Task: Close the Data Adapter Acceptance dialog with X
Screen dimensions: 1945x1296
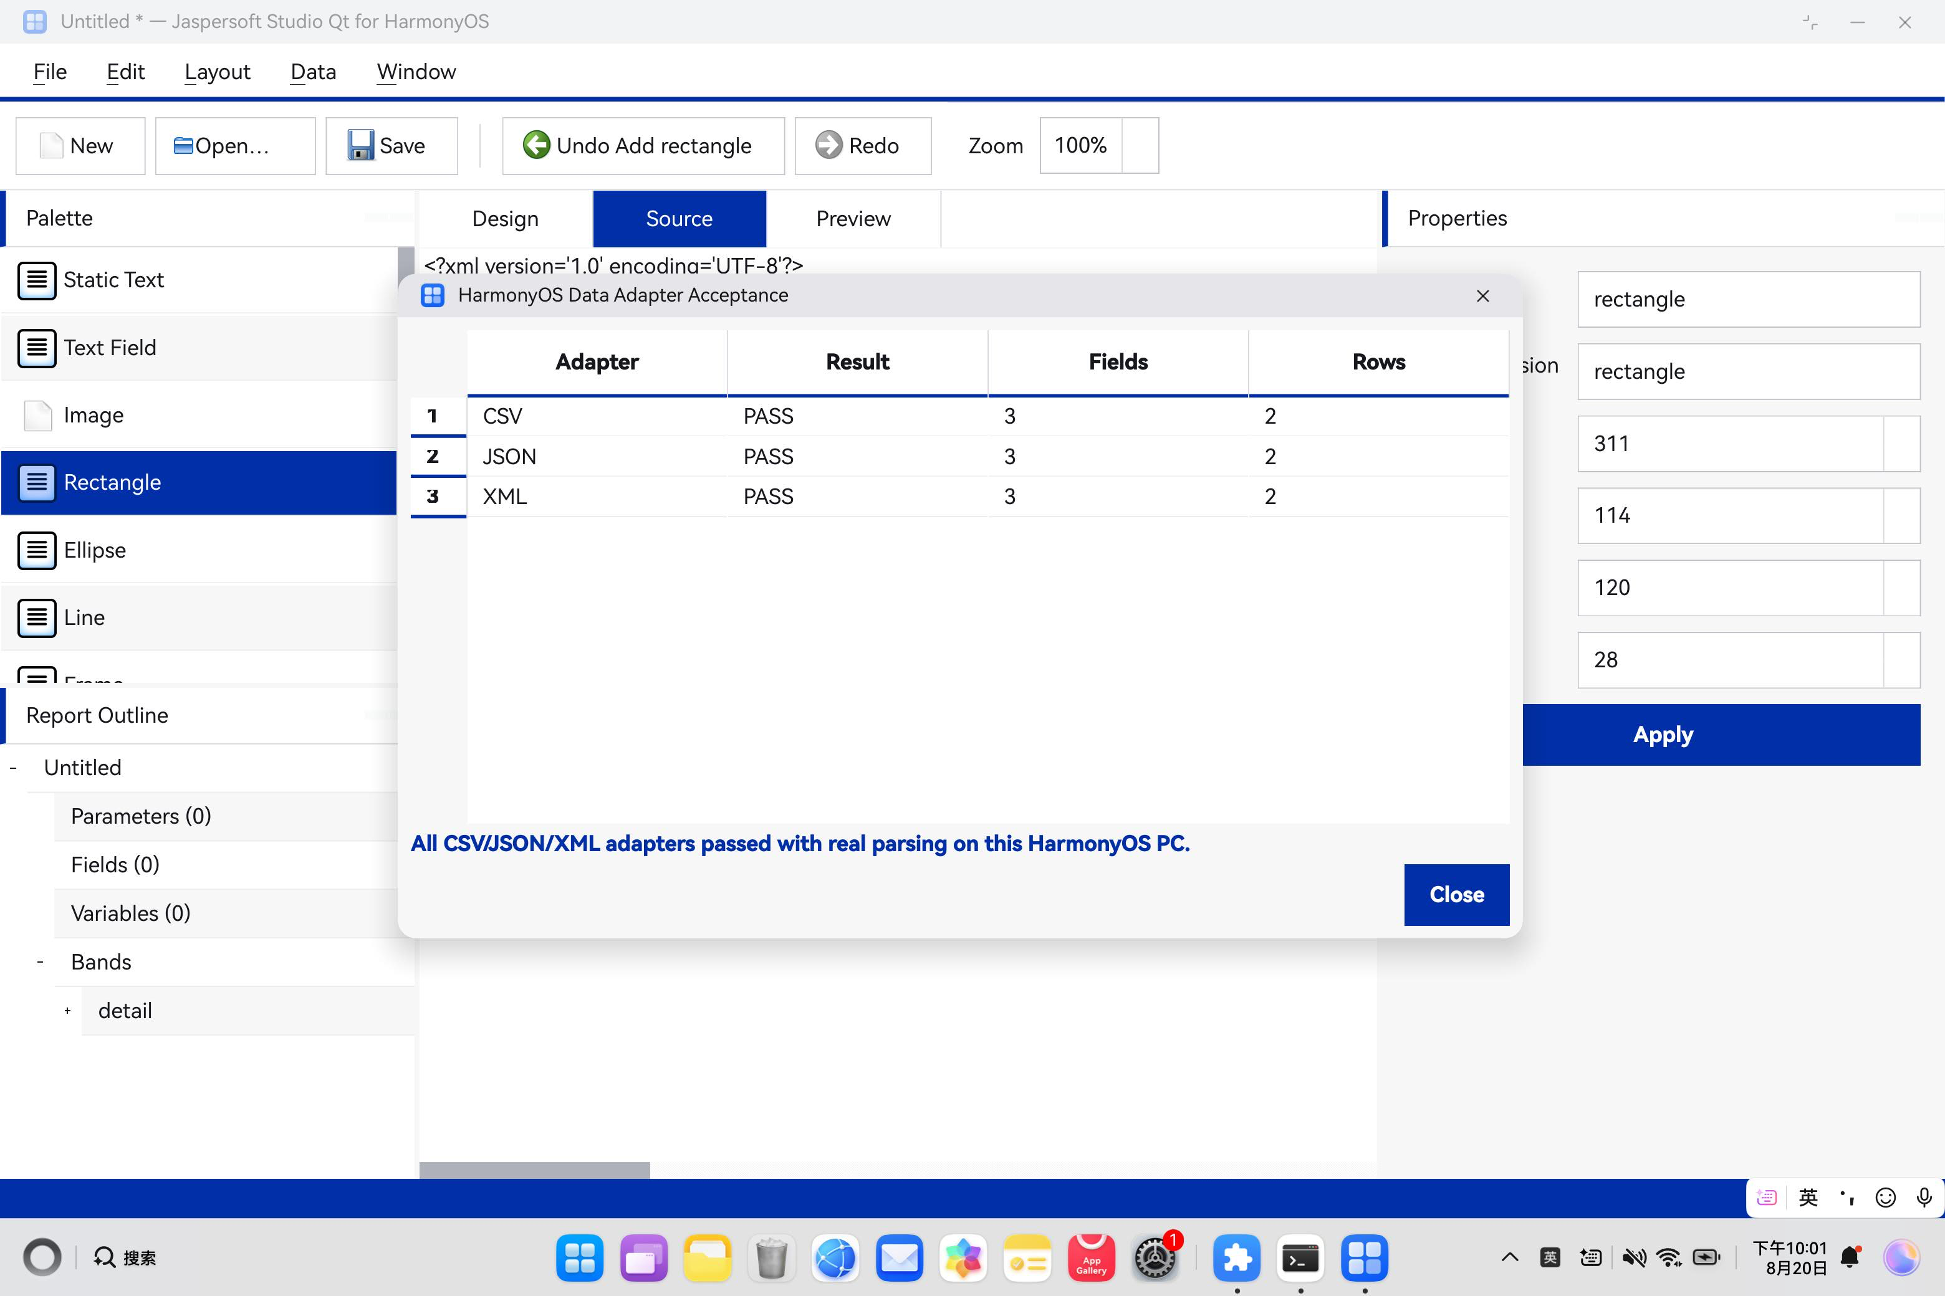Action: pos(1482,296)
